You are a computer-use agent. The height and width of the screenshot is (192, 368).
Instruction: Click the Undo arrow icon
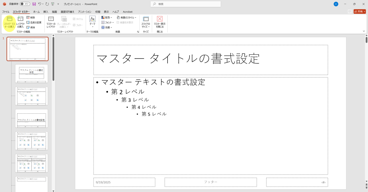pos(40,4)
